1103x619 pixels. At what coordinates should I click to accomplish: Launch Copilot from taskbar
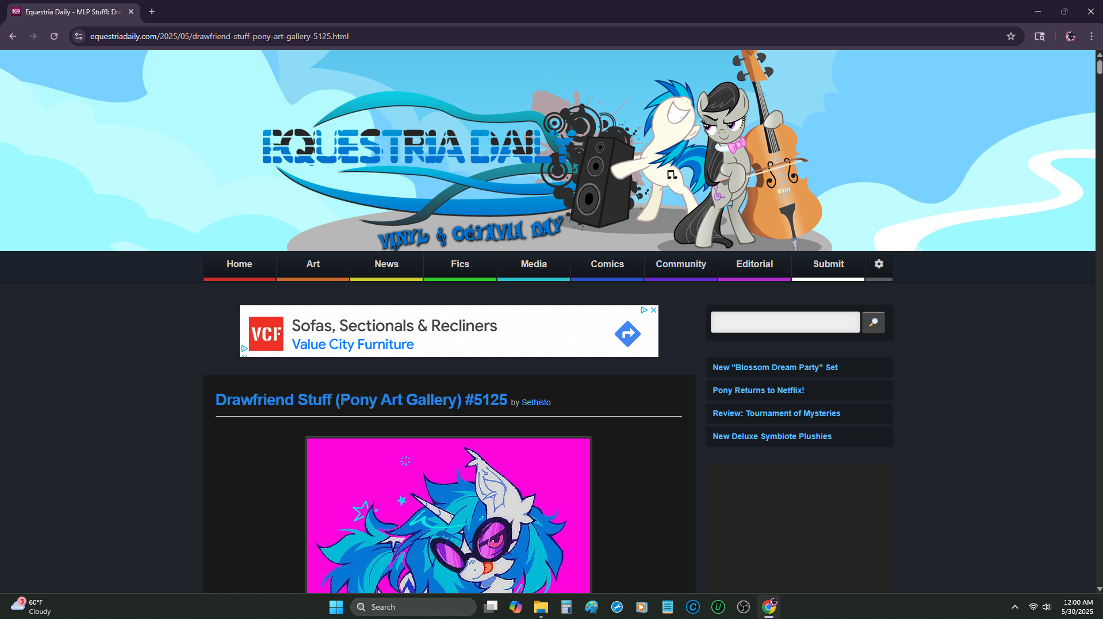pos(516,607)
